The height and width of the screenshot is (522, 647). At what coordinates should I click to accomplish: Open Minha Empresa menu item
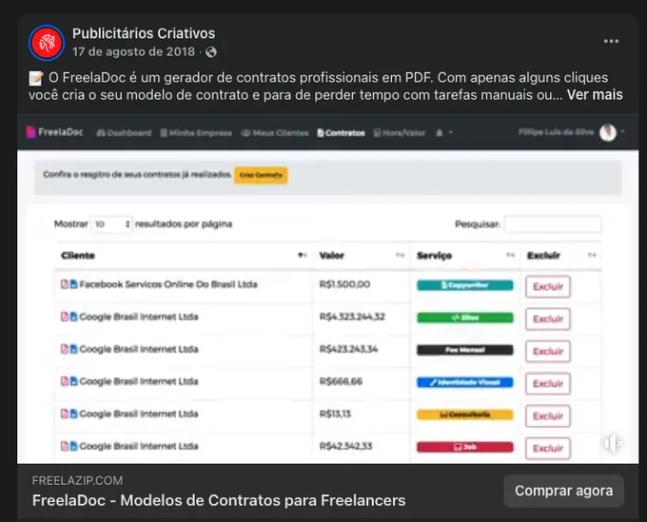click(x=196, y=133)
